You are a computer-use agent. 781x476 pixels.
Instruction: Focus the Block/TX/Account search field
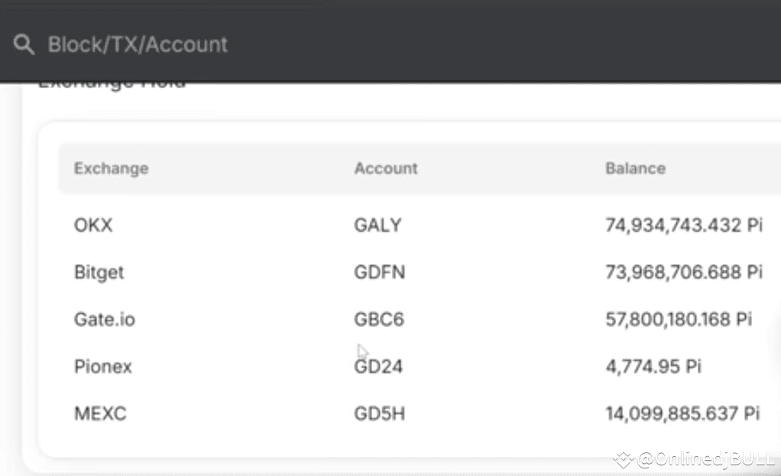point(138,44)
